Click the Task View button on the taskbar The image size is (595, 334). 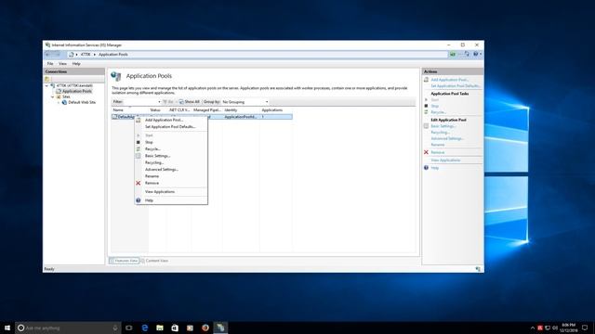point(129,328)
